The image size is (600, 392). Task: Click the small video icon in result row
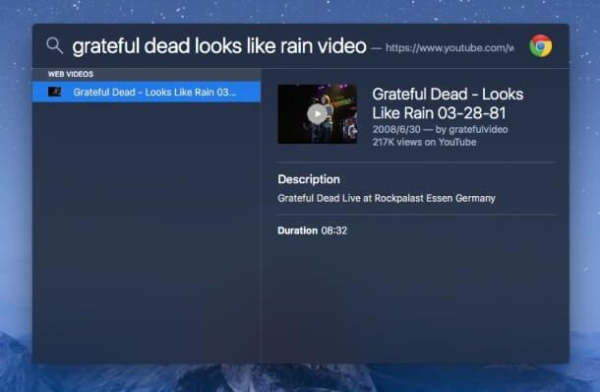point(54,92)
